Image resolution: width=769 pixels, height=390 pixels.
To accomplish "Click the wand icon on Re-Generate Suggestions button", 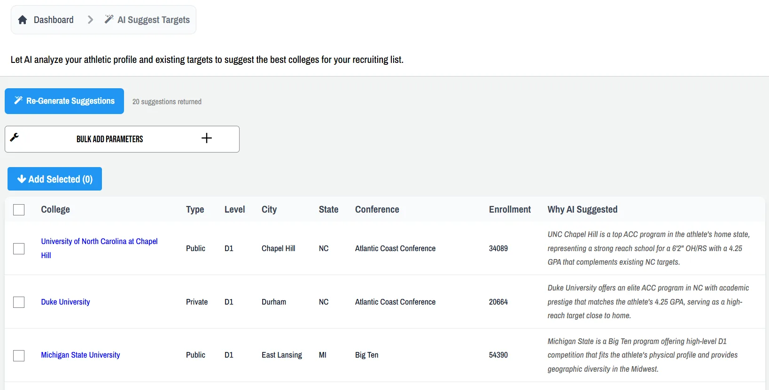I will click(18, 100).
